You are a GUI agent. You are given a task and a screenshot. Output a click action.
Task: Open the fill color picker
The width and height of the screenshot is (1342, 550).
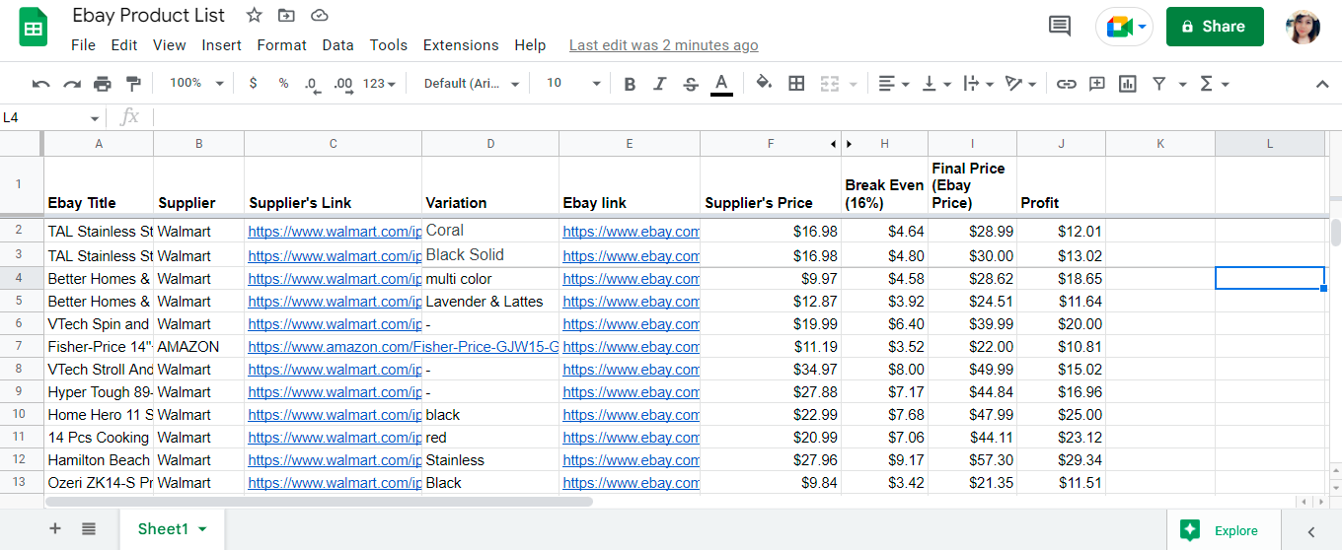point(763,84)
